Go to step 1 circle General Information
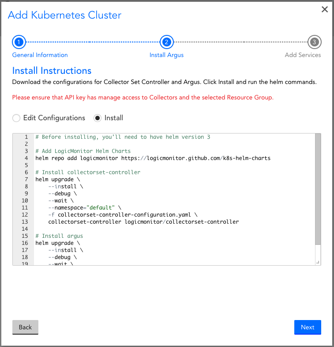Image resolution: width=334 pixels, height=347 pixels. point(19,42)
